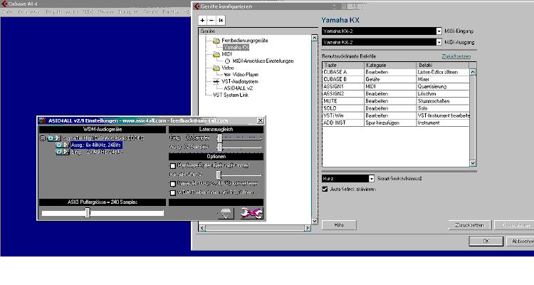Click Taste column header
Image resolution: width=534 pixels, height=285 pixels.
point(343,65)
